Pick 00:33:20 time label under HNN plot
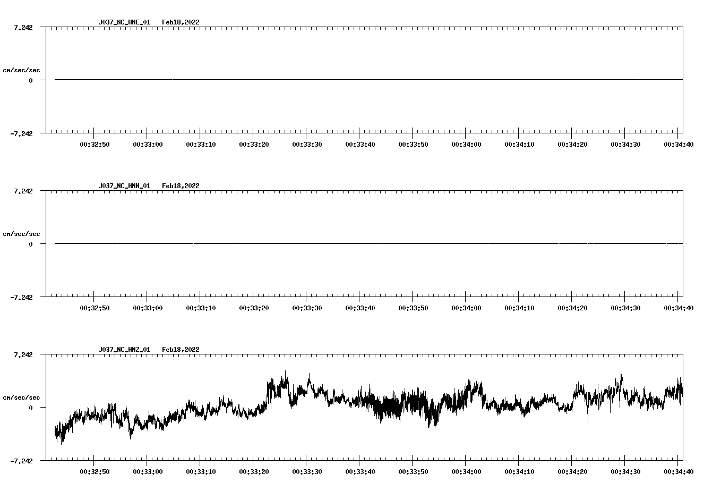This screenshot has height=491, width=721. (x=254, y=308)
